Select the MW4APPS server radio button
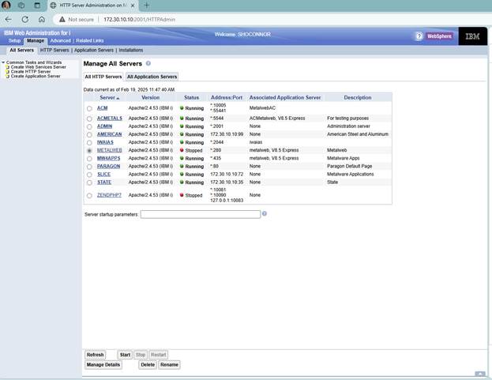 tap(89, 159)
